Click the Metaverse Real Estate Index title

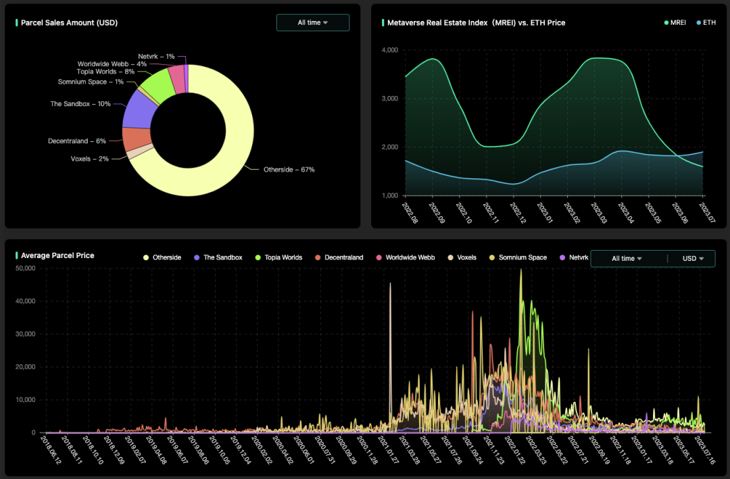tap(477, 23)
